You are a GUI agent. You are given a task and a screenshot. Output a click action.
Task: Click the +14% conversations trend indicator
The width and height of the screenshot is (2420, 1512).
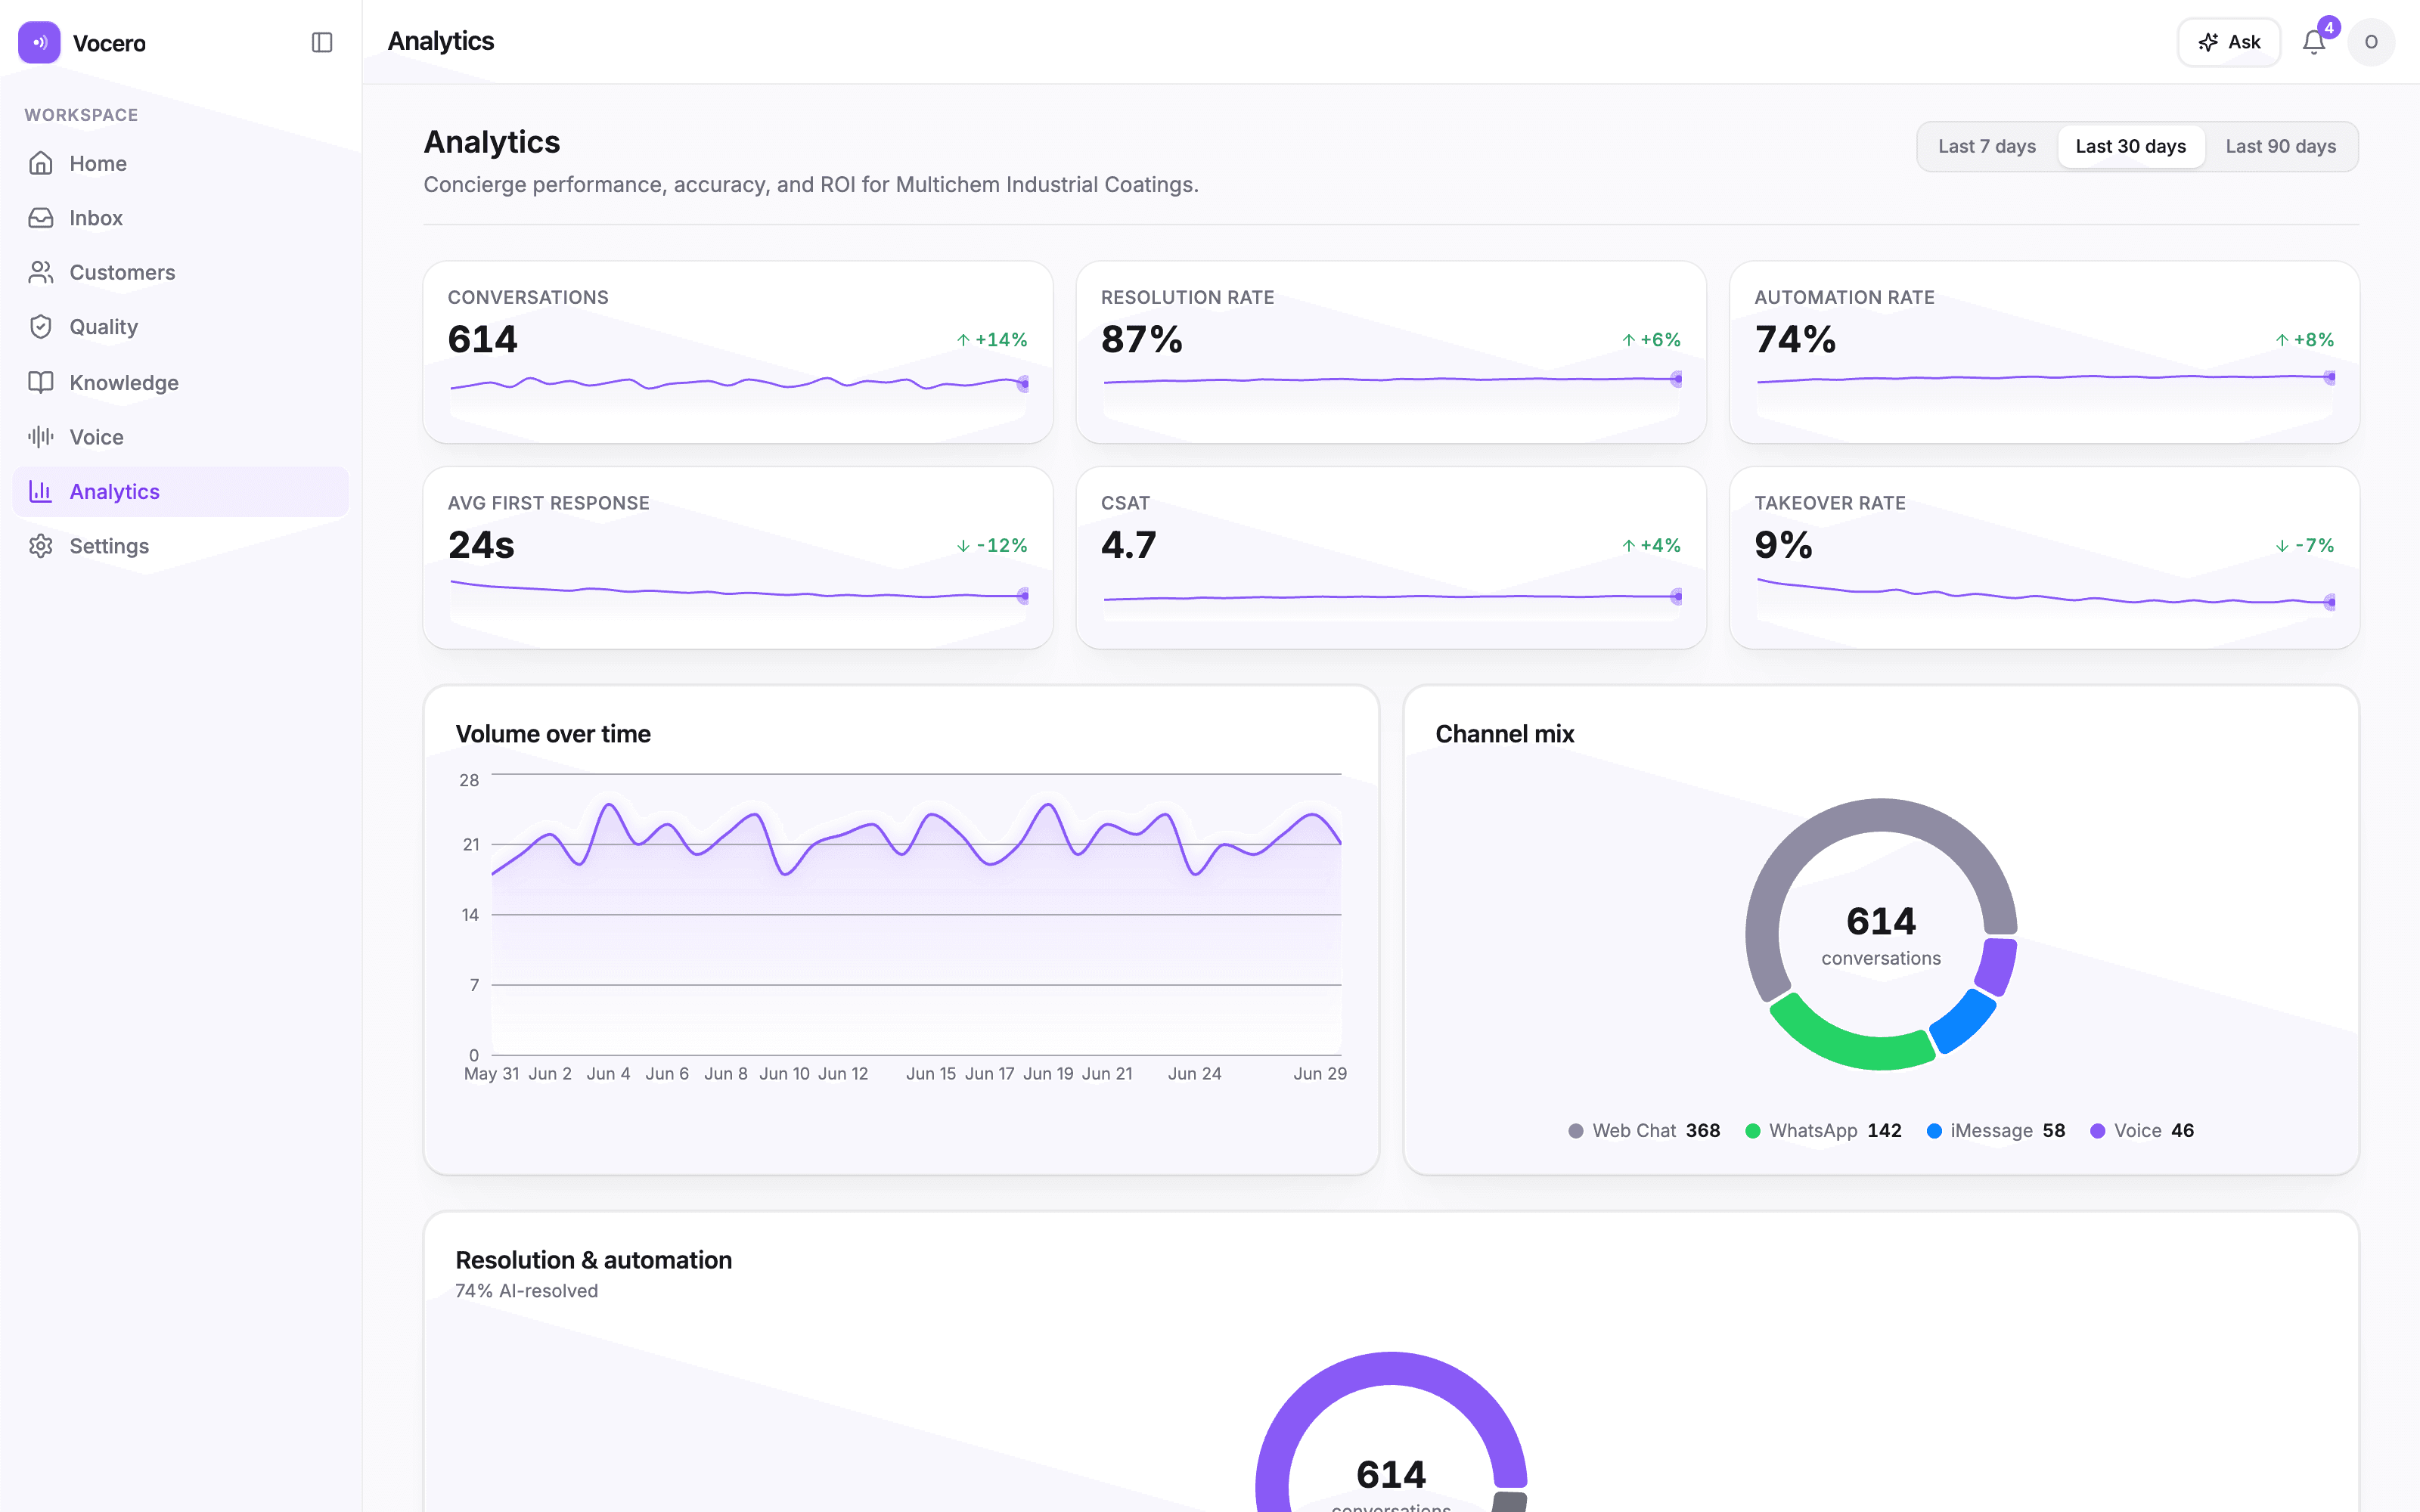pyautogui.click(x=991, y=340)
